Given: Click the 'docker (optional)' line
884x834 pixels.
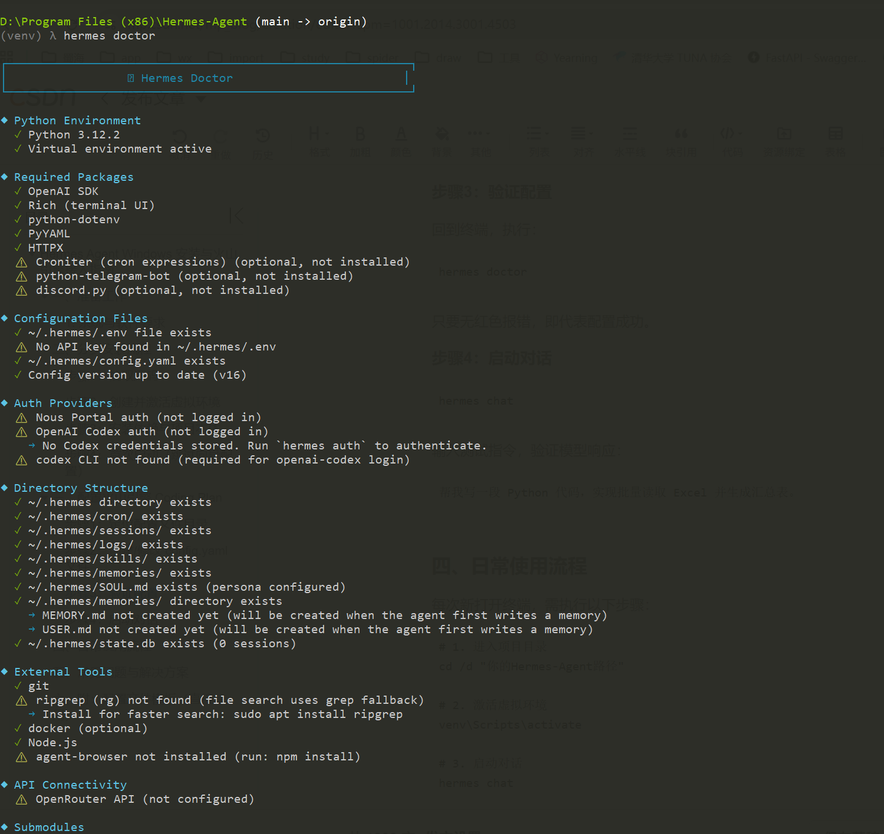Looking at the screenshot, I should click(x=88, y=729).
